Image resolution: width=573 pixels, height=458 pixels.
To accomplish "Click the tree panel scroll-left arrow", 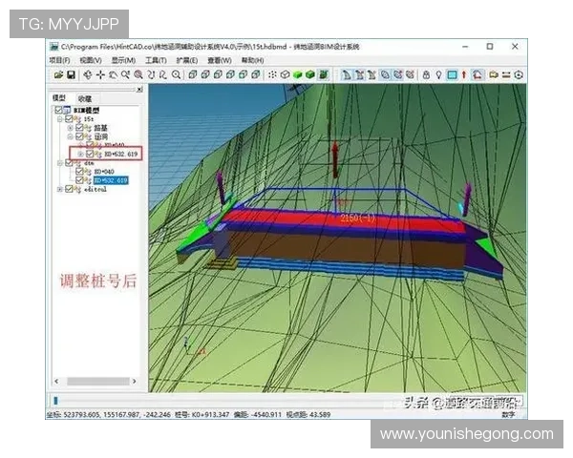I will point(56,381).
